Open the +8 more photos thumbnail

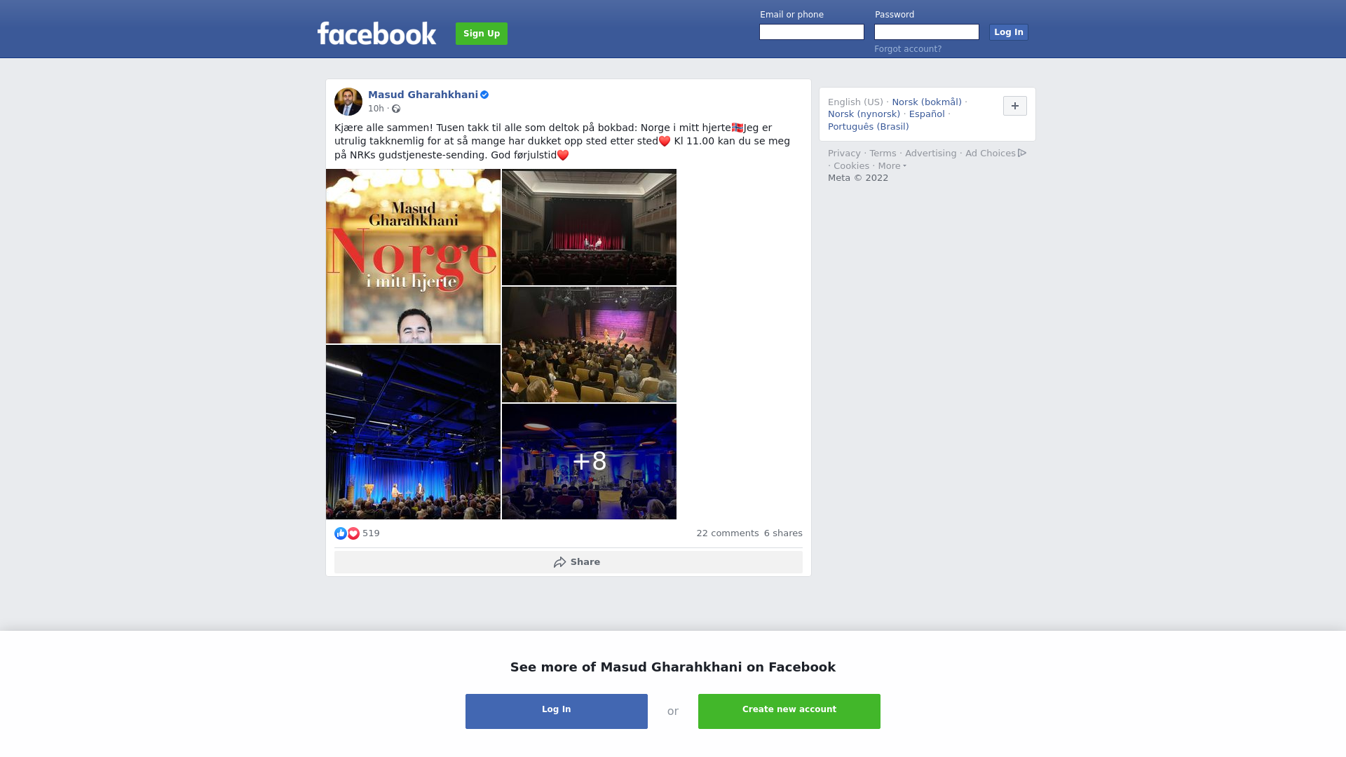[589, 461]
